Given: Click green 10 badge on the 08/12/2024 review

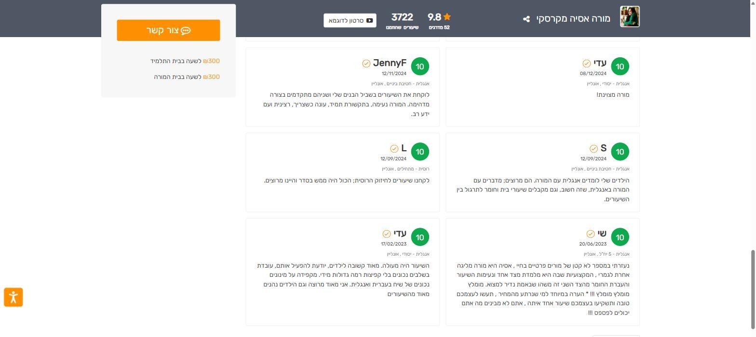Looking at the screenshot, I should click(620, 66).
